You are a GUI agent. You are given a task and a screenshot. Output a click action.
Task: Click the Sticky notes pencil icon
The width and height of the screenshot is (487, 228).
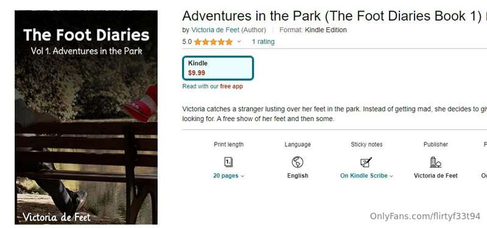[366, 162]
